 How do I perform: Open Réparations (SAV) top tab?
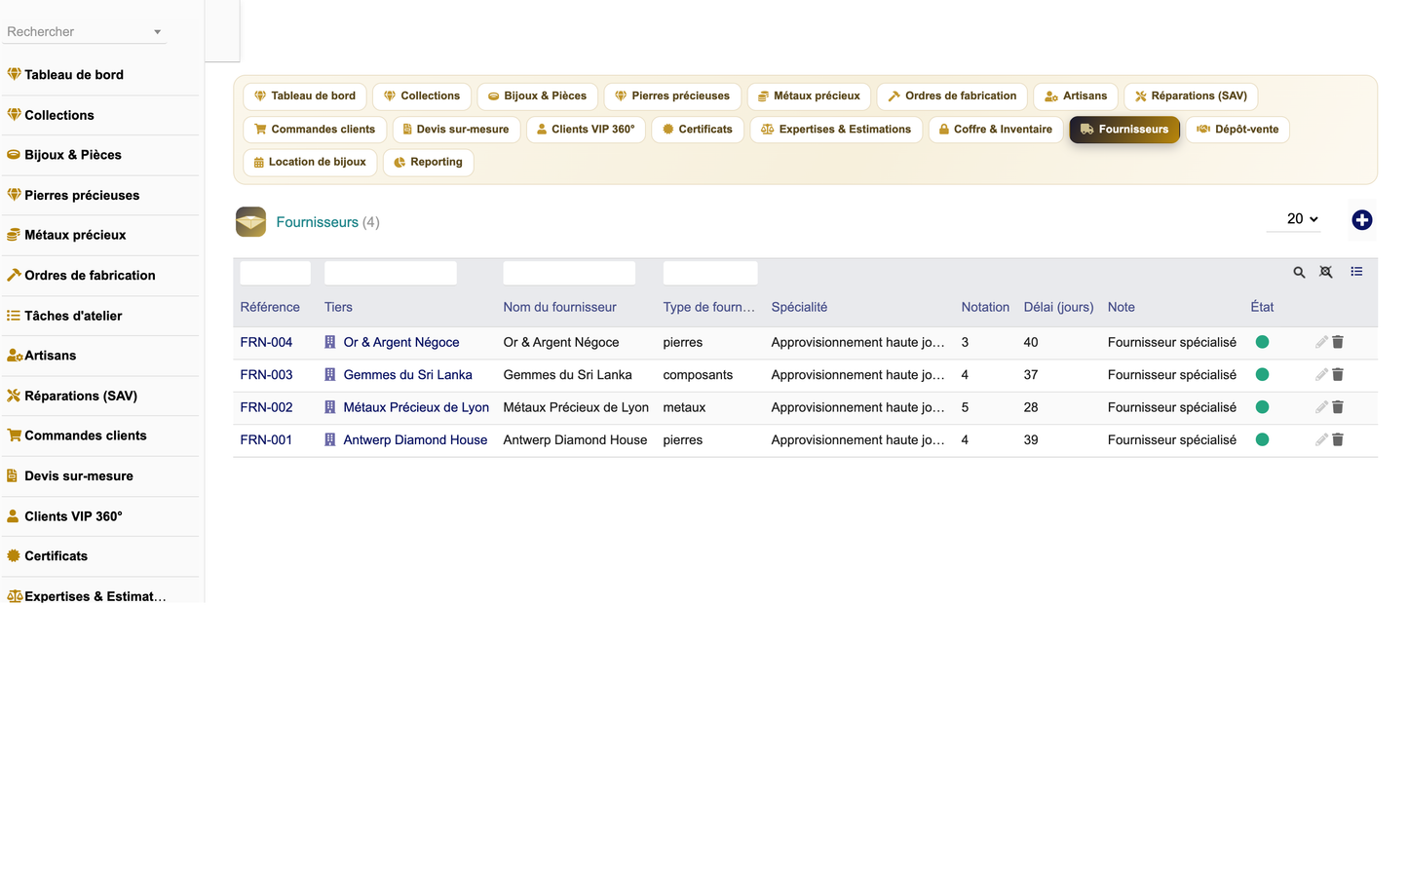coord(1191,96)
